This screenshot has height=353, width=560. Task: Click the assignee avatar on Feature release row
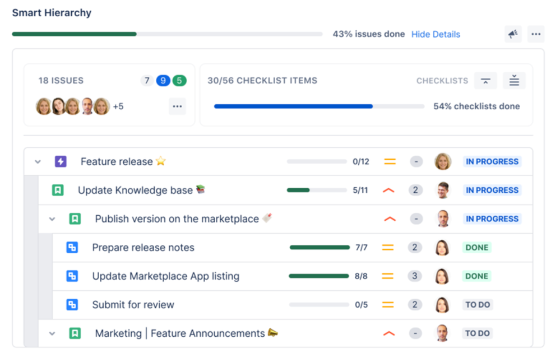(x=443, y=161)
